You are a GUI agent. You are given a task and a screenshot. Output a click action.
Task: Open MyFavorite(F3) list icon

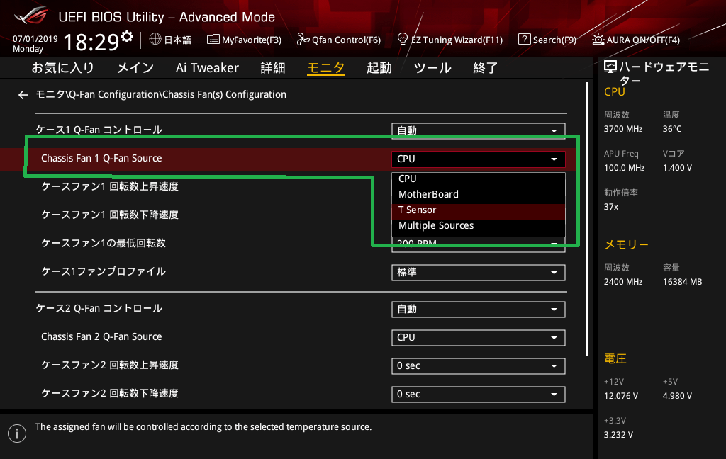coord(213,40)
